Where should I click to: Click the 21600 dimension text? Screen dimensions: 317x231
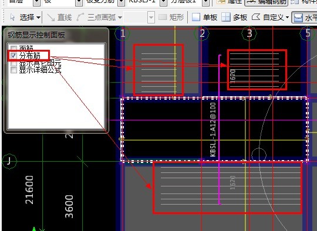[29, 190]
